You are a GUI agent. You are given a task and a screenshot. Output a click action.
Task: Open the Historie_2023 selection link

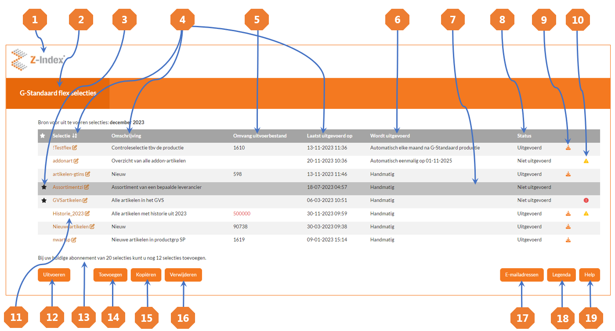click(69, 214)
